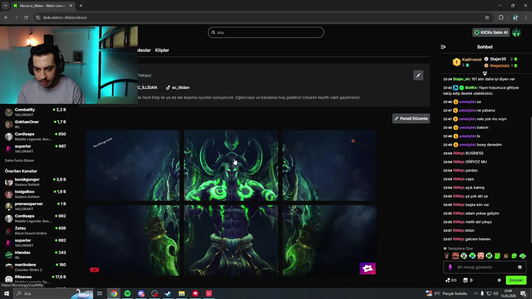Reload the page in Chrome
Image resolution: width=532 pixels, height=299 pixels.
pyautogui.click(x=26, y=17)
